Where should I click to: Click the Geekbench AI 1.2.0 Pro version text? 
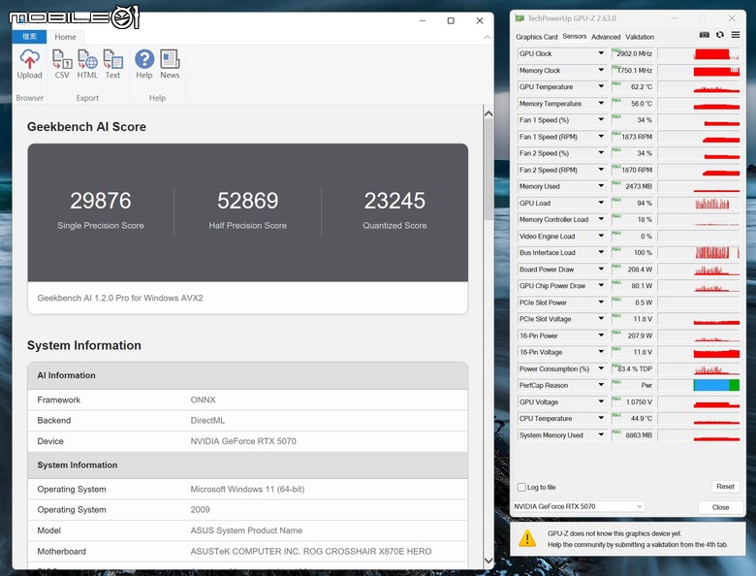click(120, 298)
